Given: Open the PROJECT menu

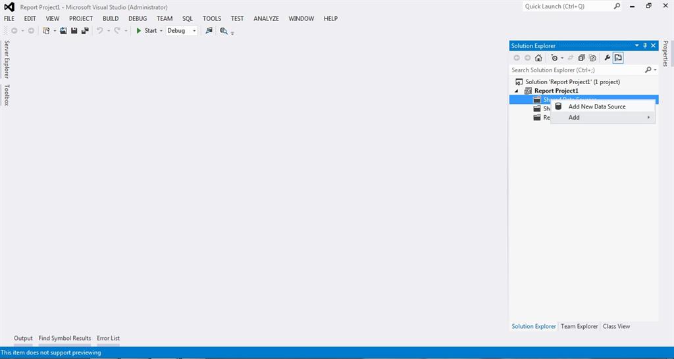Looking at the screenshot, I should [81, 19].
